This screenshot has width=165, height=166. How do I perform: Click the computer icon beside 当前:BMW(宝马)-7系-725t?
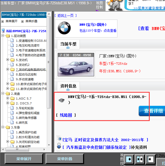[x=3, y=31]
